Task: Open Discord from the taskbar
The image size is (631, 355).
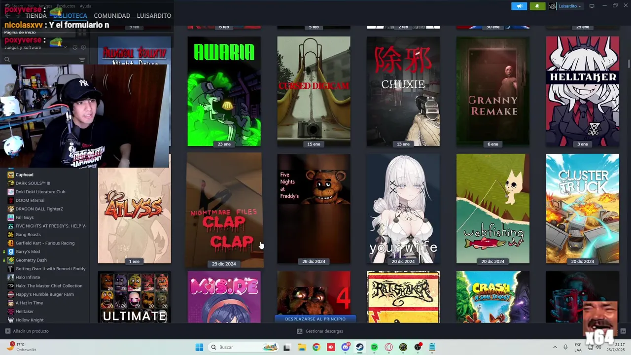Action: pyautogui.click(x=346, y=347)
